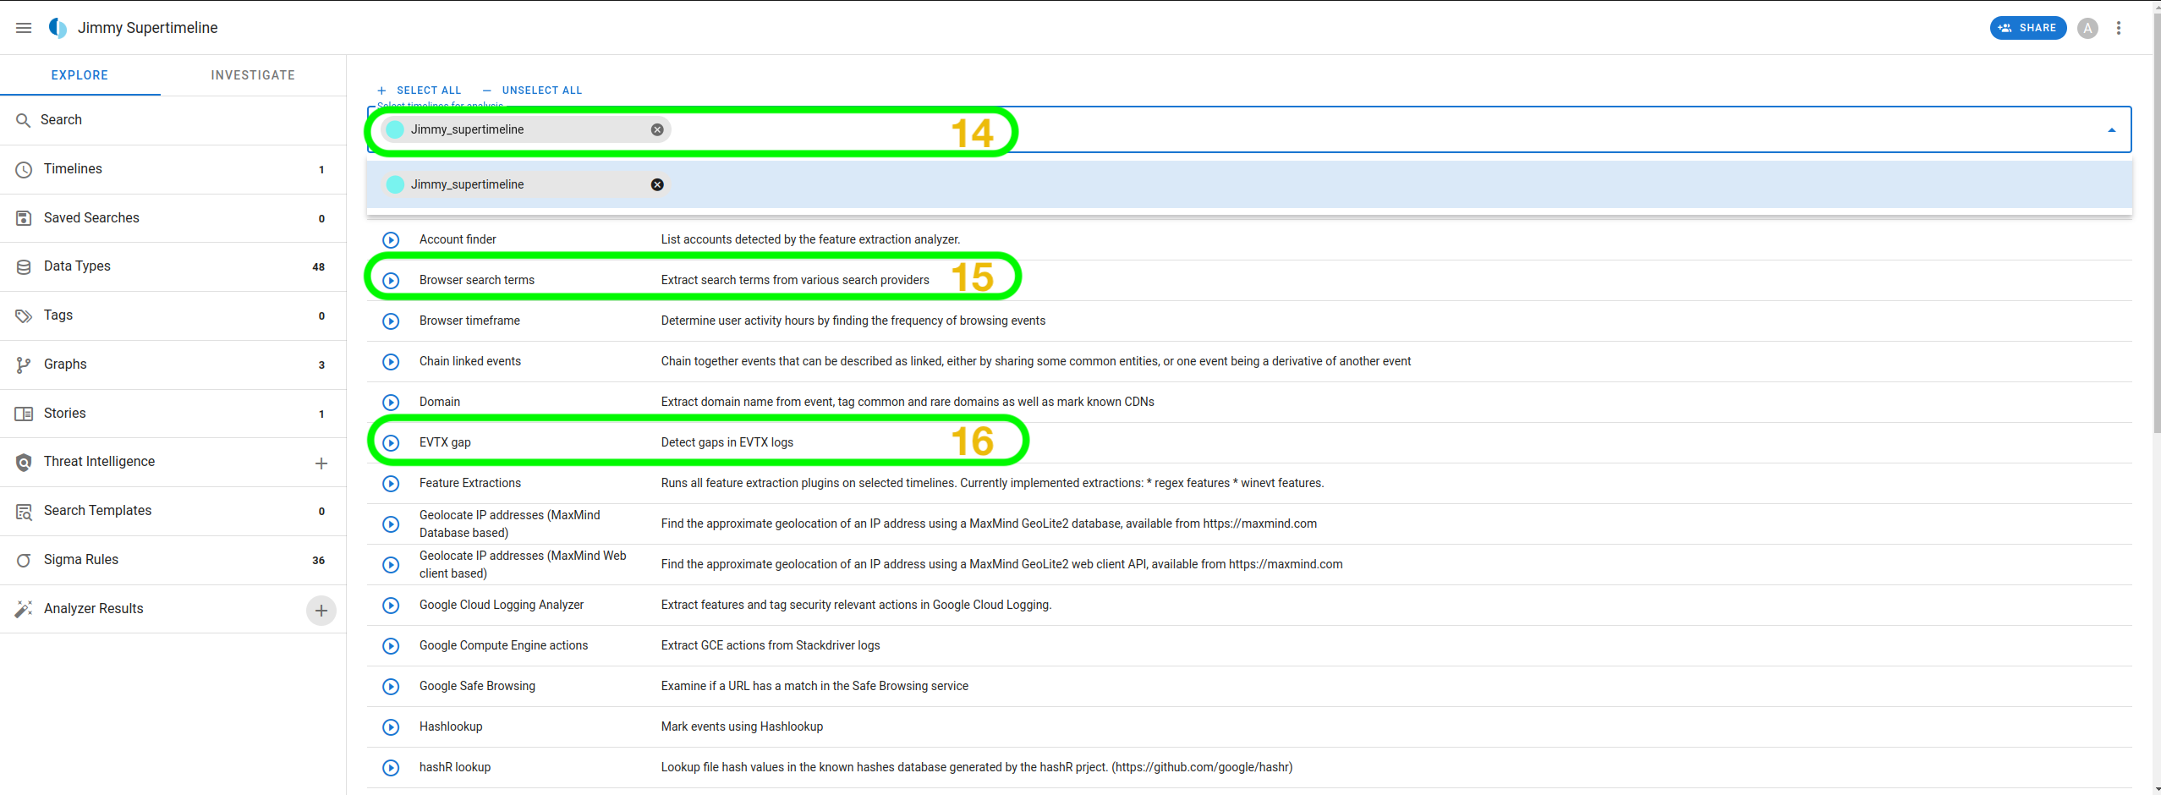Click the "hashR lookup" analyzer name

coord(455,767)
